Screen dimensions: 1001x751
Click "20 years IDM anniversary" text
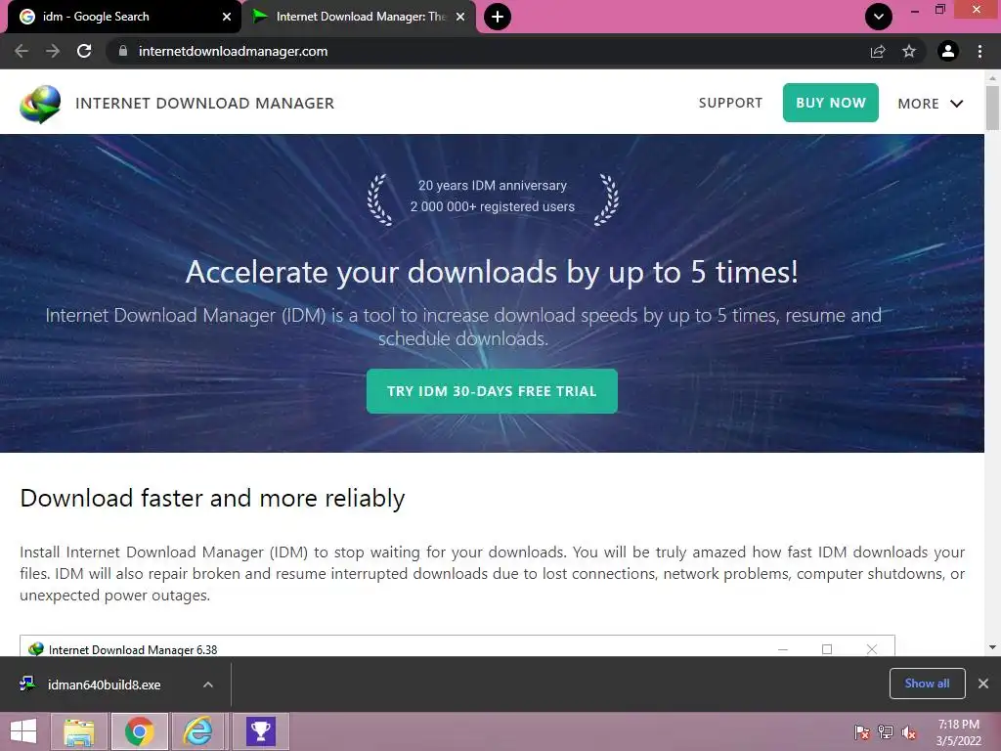[x=493, y=185]
